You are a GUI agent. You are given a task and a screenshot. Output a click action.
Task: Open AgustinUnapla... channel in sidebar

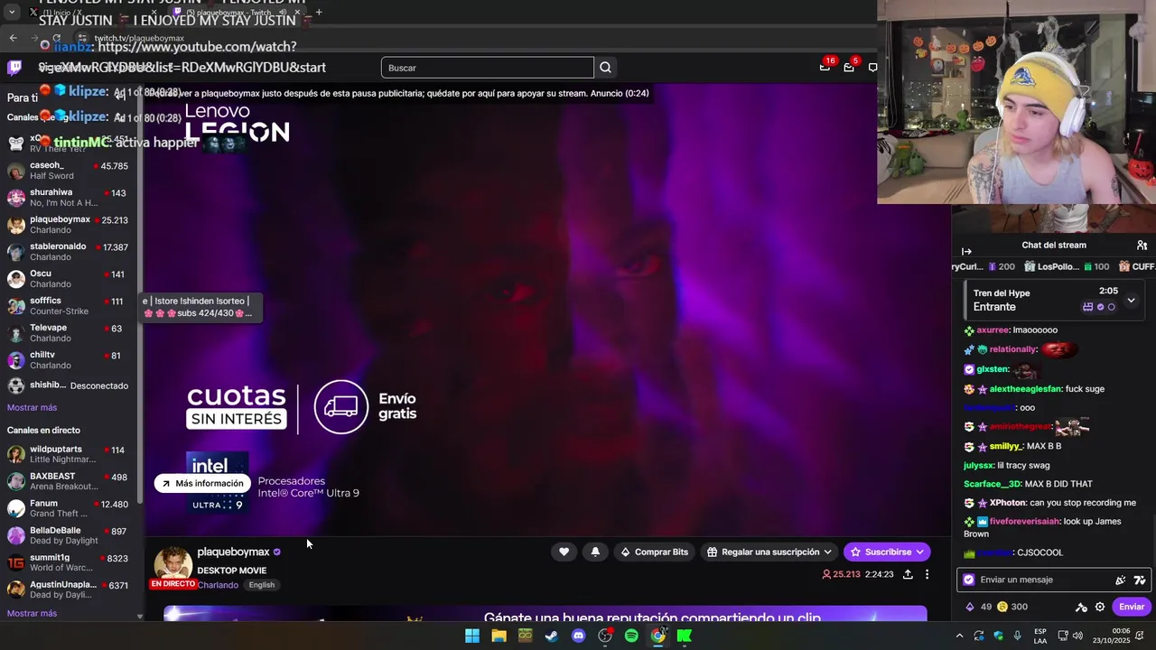(x=69, y=590)
